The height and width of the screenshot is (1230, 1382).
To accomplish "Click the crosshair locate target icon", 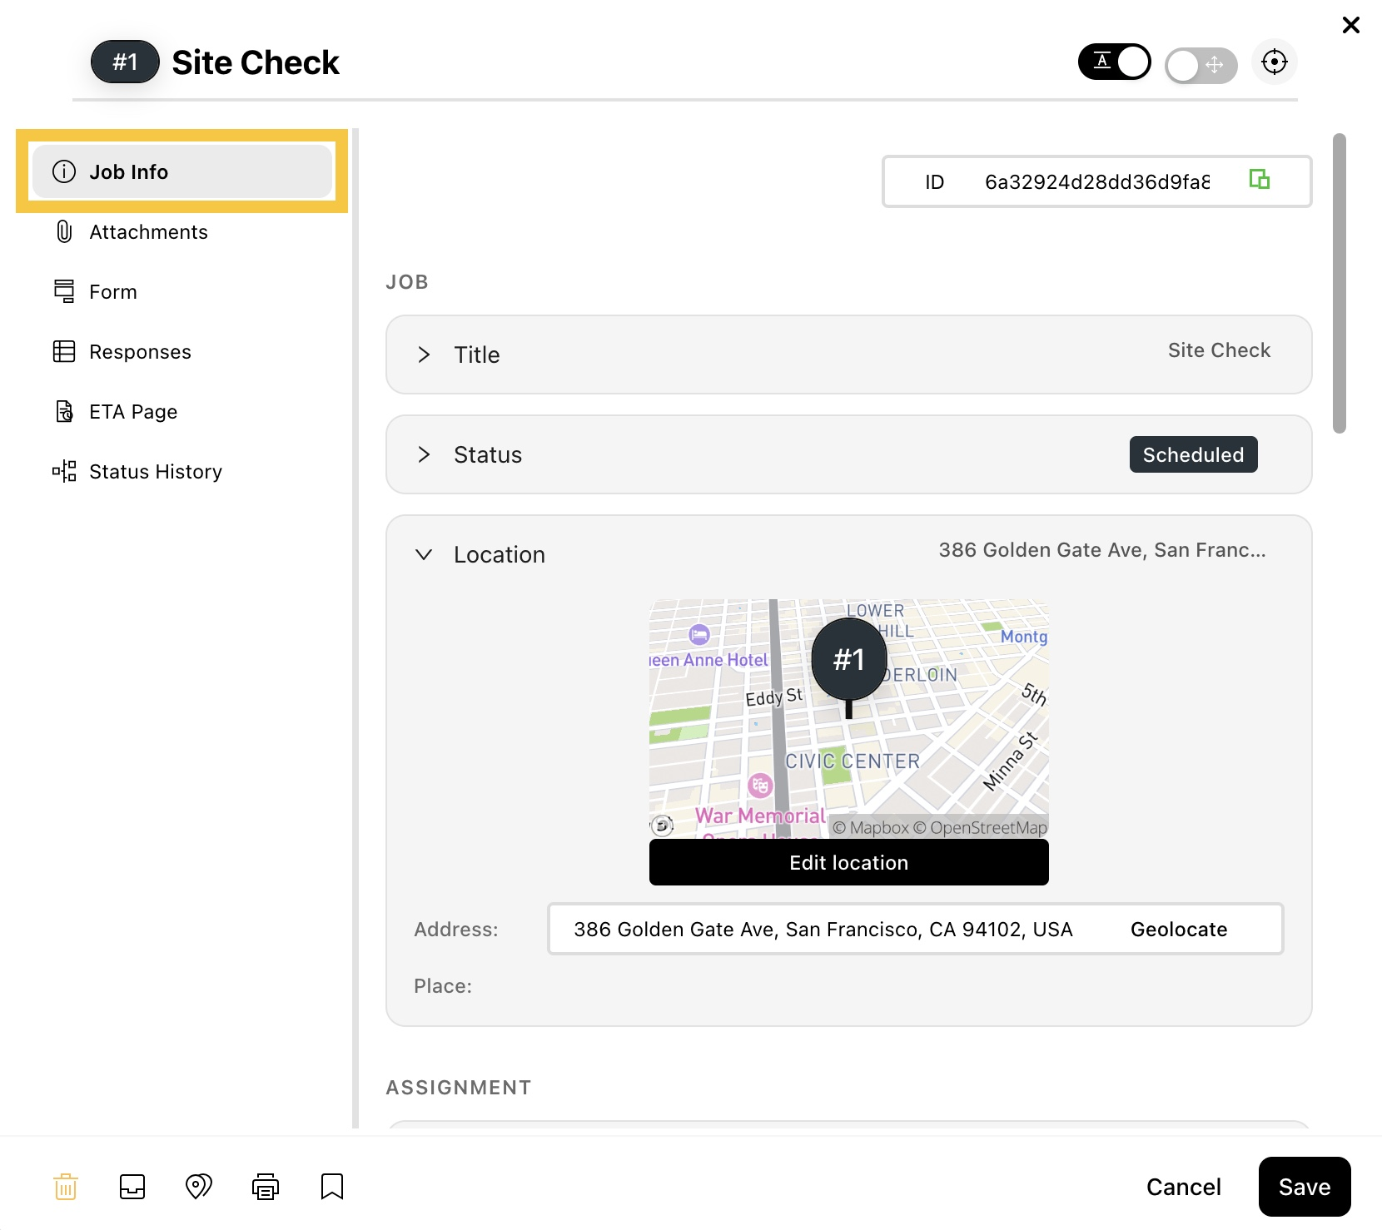I will click(1275, 62).
